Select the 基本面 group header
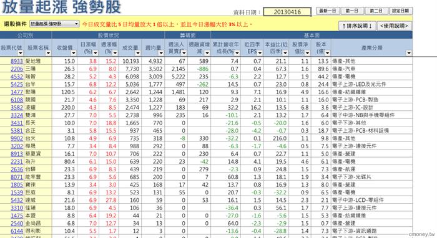Screen dimensions: 437x238 [x=312, y=35]
